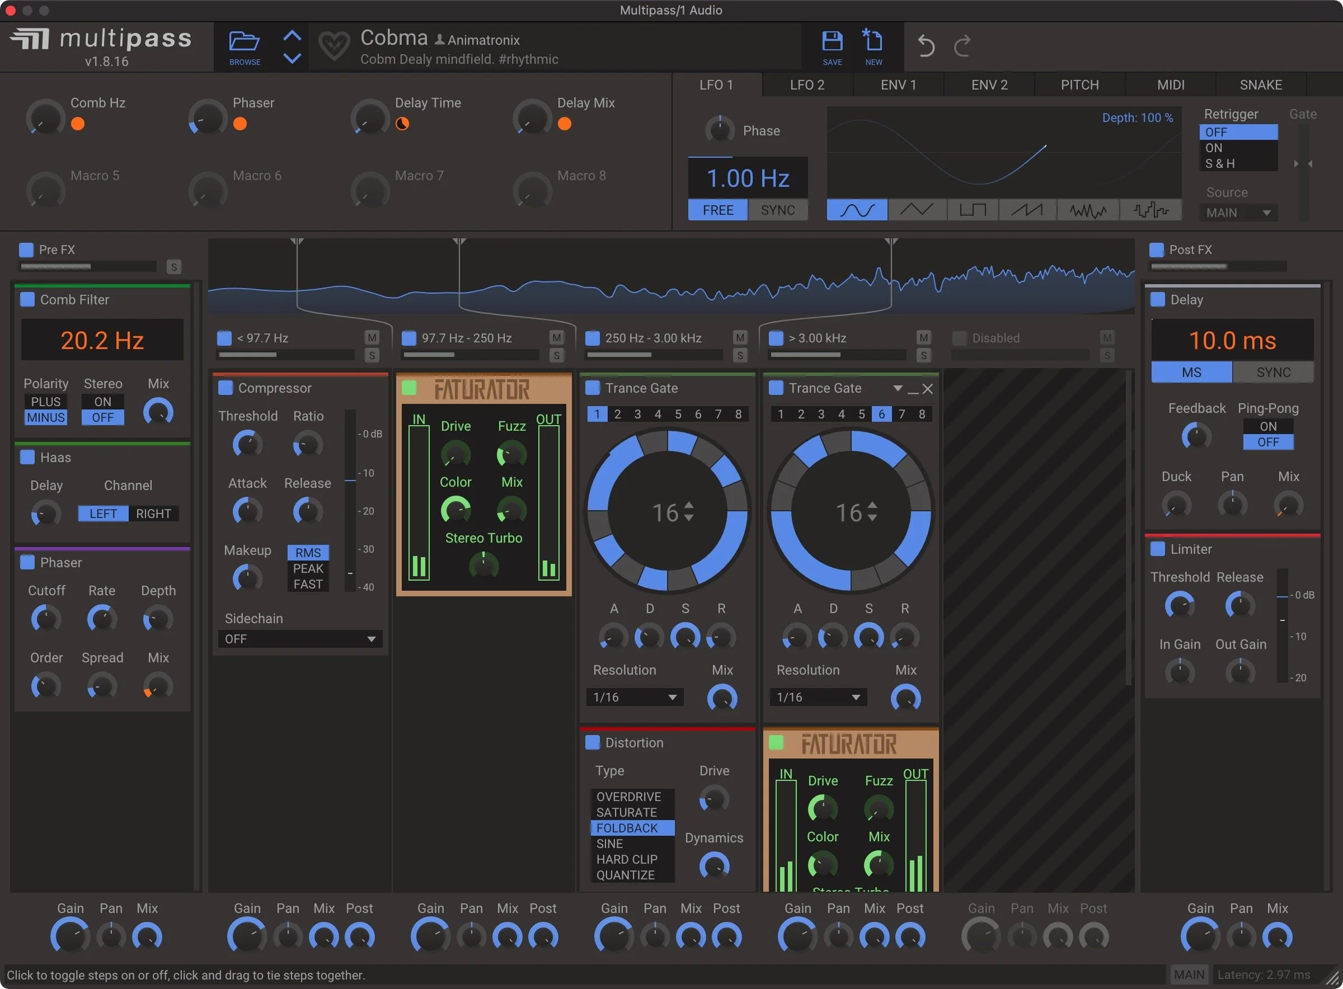
Task: Load the next preset with down chevron
Action: click(x=292, y=58)
